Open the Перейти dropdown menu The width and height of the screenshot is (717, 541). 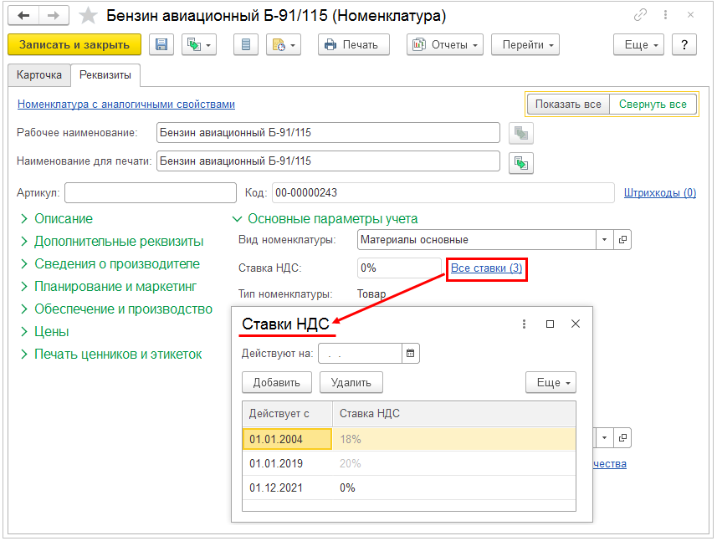pyautogui.click(x=525, y=45)
